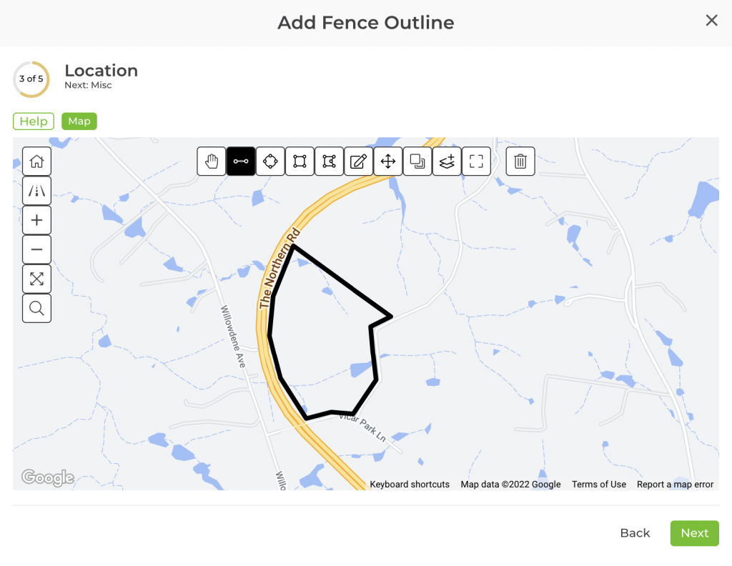Zoom out of the map
Screen dimensions: 732x566
tap(36, 249)
